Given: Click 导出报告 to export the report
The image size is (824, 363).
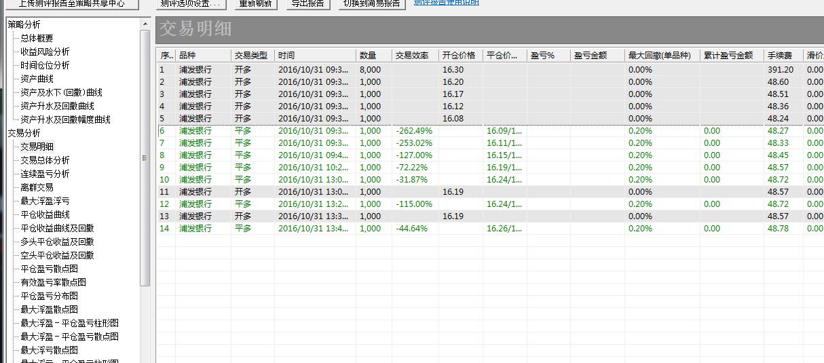Looking at the screenshot, I should click(x=307, y=3).
